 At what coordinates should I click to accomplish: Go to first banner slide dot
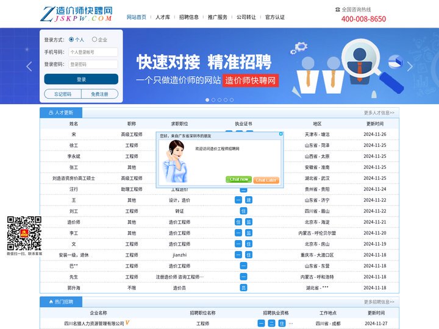tap(207, 100)
